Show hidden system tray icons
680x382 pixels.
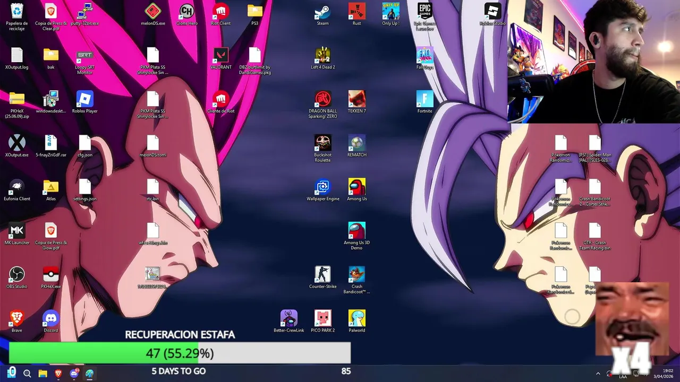598,374
